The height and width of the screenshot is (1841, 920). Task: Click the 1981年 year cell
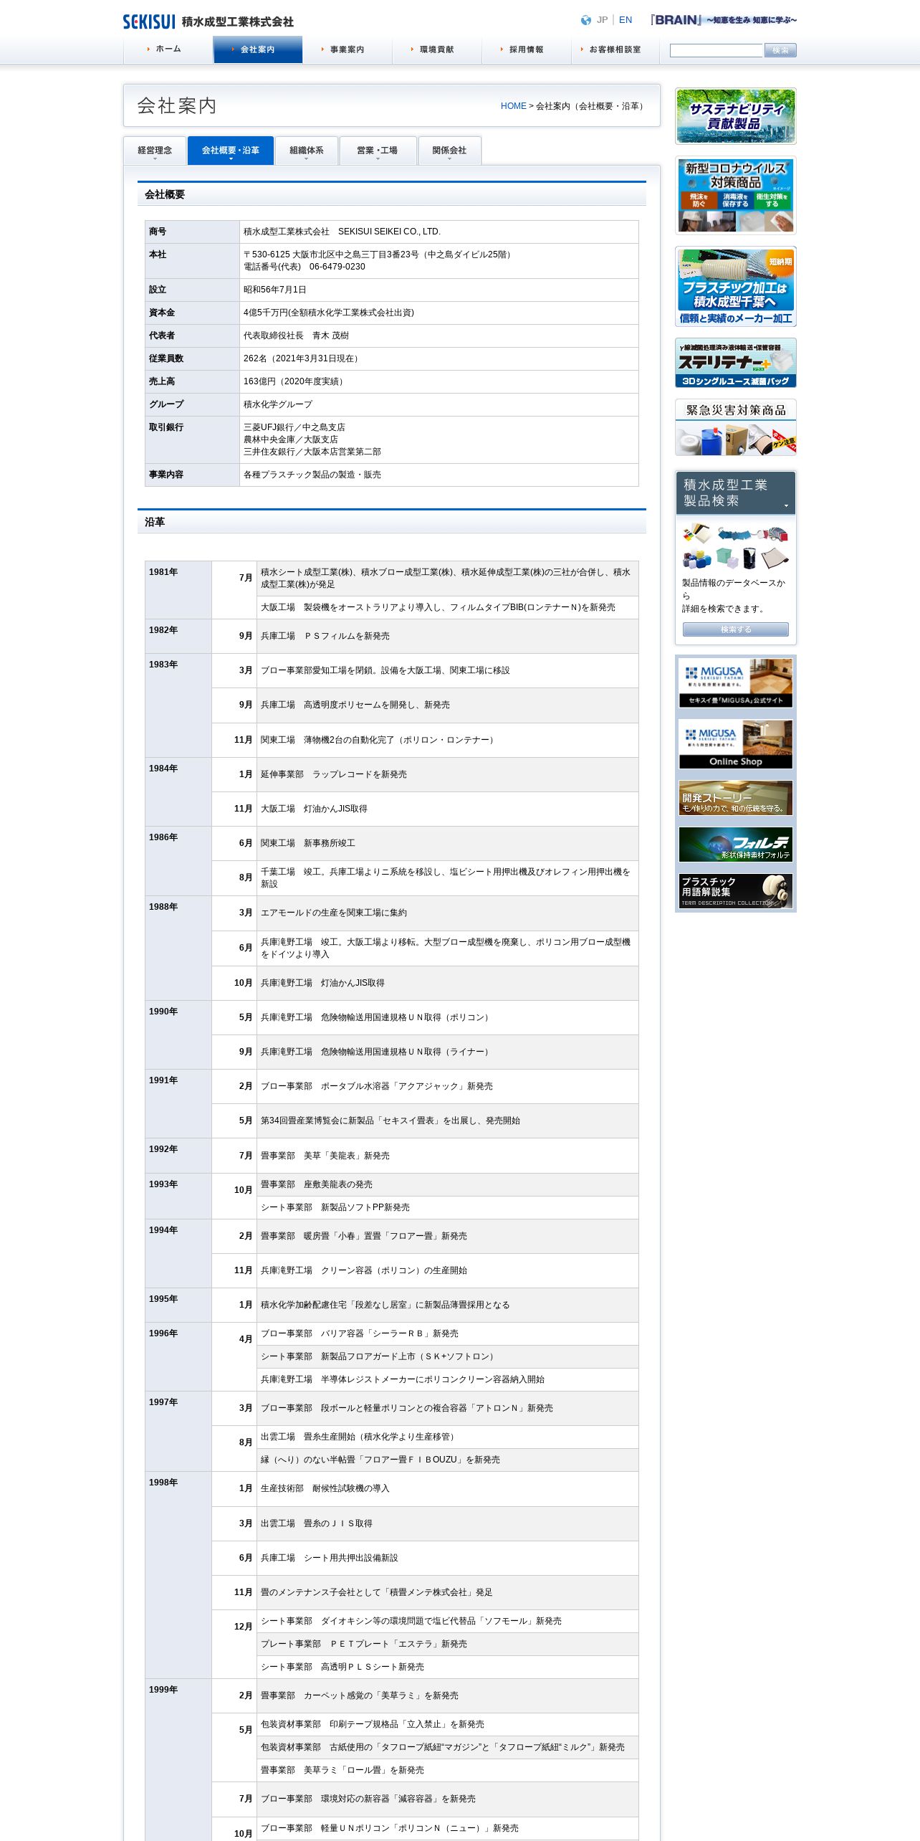click(178, 590)
